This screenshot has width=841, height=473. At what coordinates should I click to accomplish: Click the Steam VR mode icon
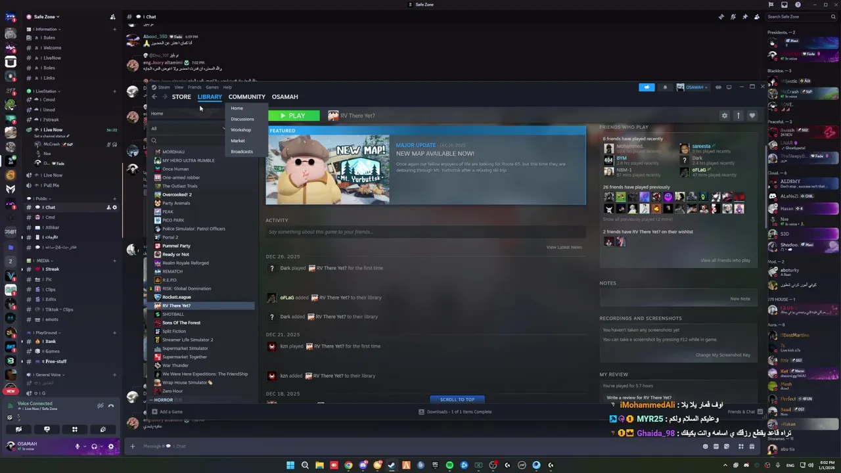718,87
